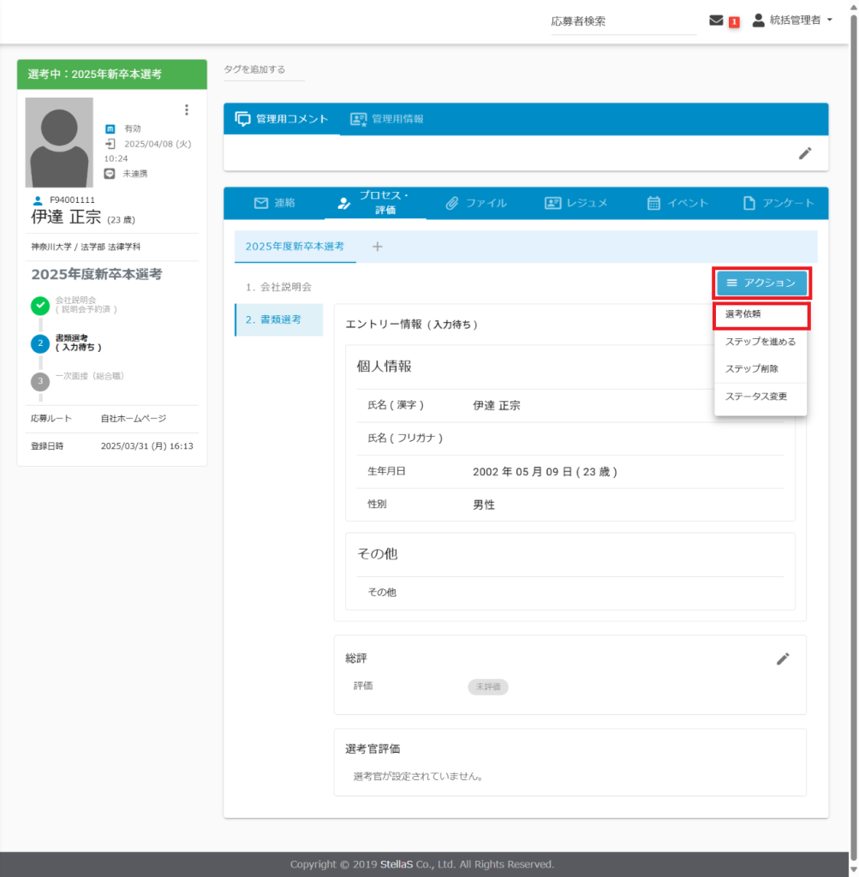Switch to the 管理用情報 tab

pos(387,119)
